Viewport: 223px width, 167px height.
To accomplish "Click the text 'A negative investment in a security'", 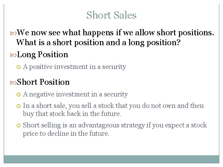I will pyautogui.click(x=75, y=94).
